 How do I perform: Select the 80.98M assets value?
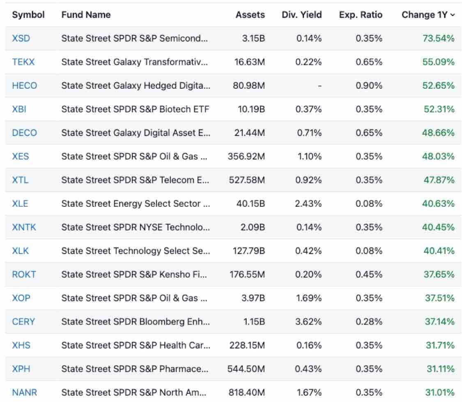[249, 85]
